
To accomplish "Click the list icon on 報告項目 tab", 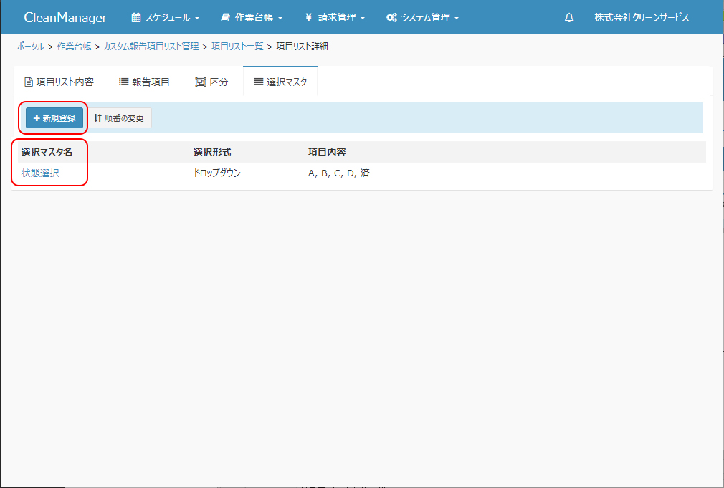I will [x=123, y=82].
